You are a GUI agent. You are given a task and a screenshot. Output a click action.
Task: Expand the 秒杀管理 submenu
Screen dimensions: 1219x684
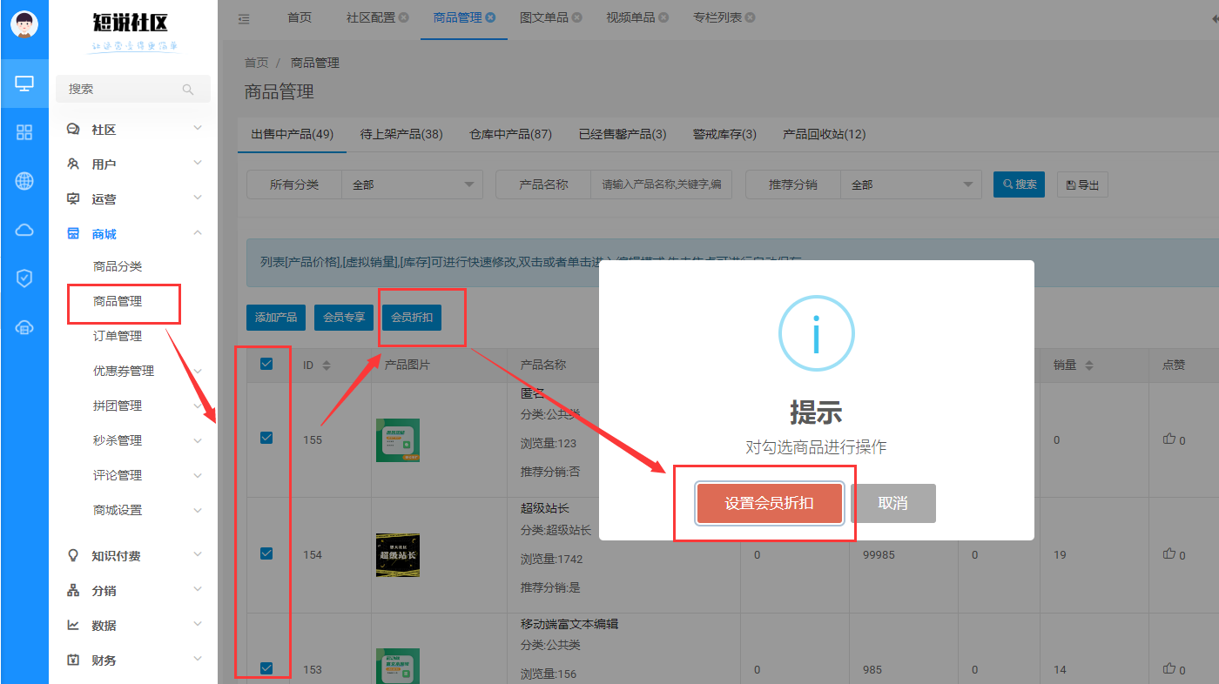coord(135,440)
